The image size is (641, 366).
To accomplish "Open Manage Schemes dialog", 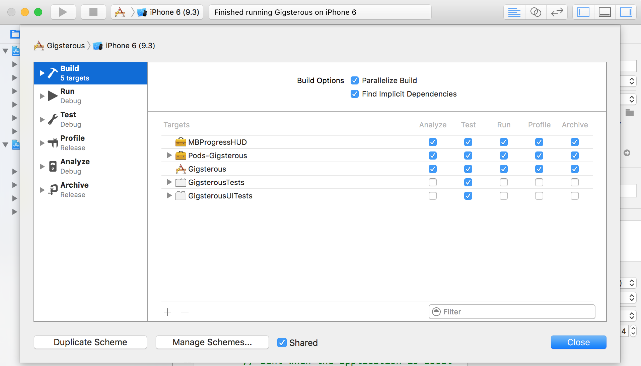I will [x=212, y=342].
